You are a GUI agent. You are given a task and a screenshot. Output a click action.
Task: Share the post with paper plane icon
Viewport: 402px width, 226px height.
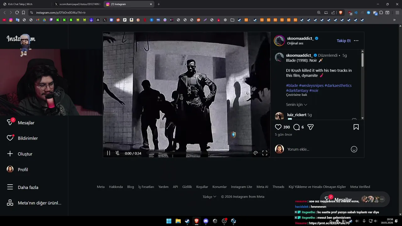pyautogui.click(x=311, y=127)
